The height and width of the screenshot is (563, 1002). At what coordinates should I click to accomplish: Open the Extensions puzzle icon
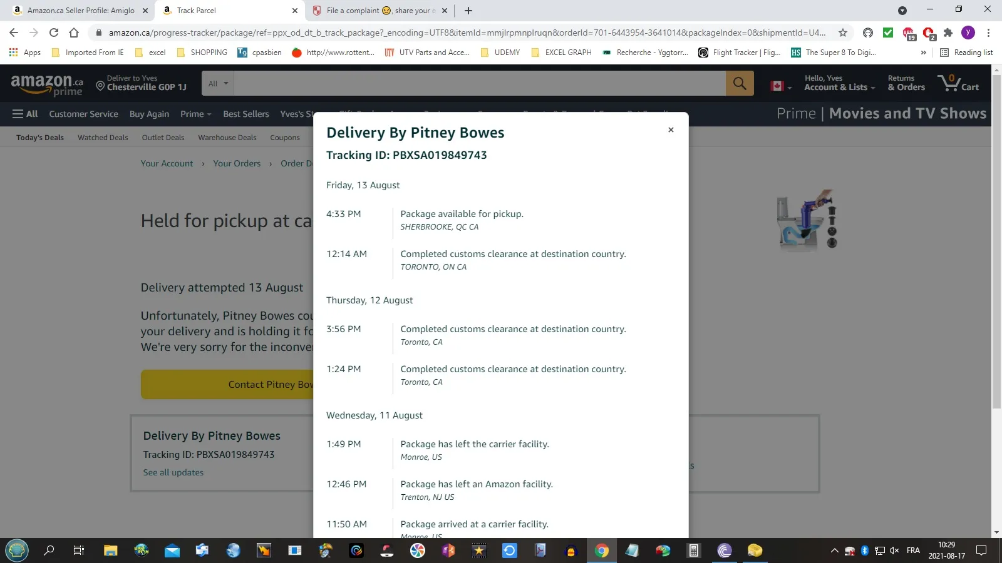(x=948, y=33)
